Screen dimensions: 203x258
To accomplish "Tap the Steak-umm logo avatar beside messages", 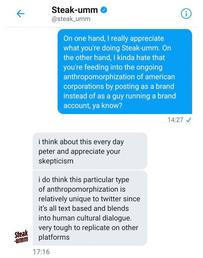I will [x=21, y=237].
